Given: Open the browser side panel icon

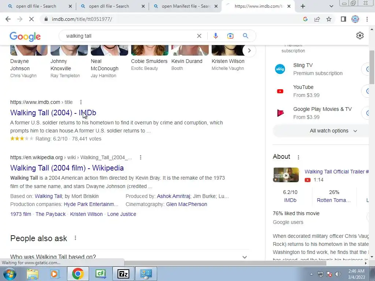Looking at the screenshot, I should click(344, 19).
